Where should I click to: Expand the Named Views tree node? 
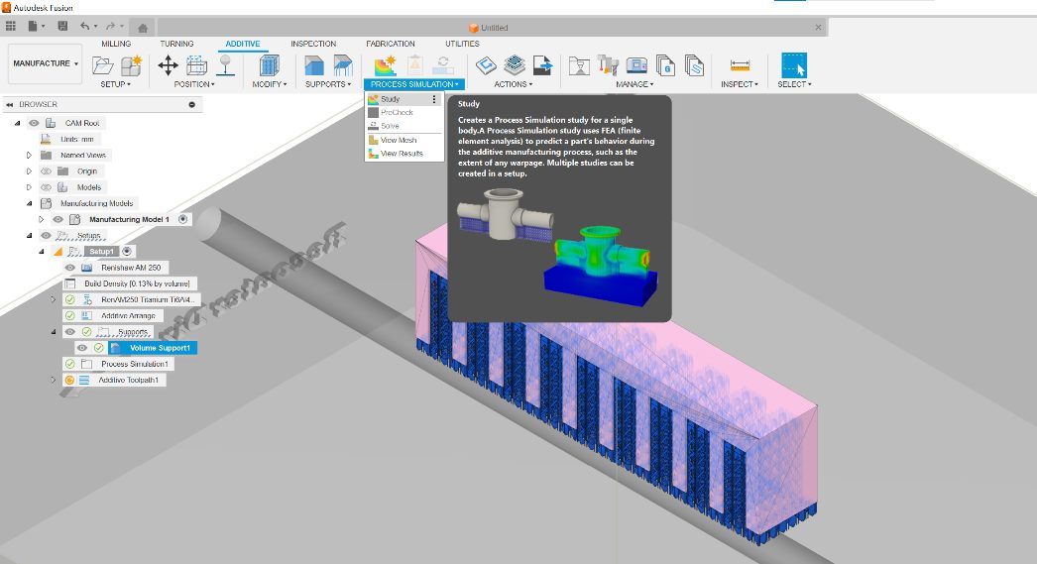[29, 156]
